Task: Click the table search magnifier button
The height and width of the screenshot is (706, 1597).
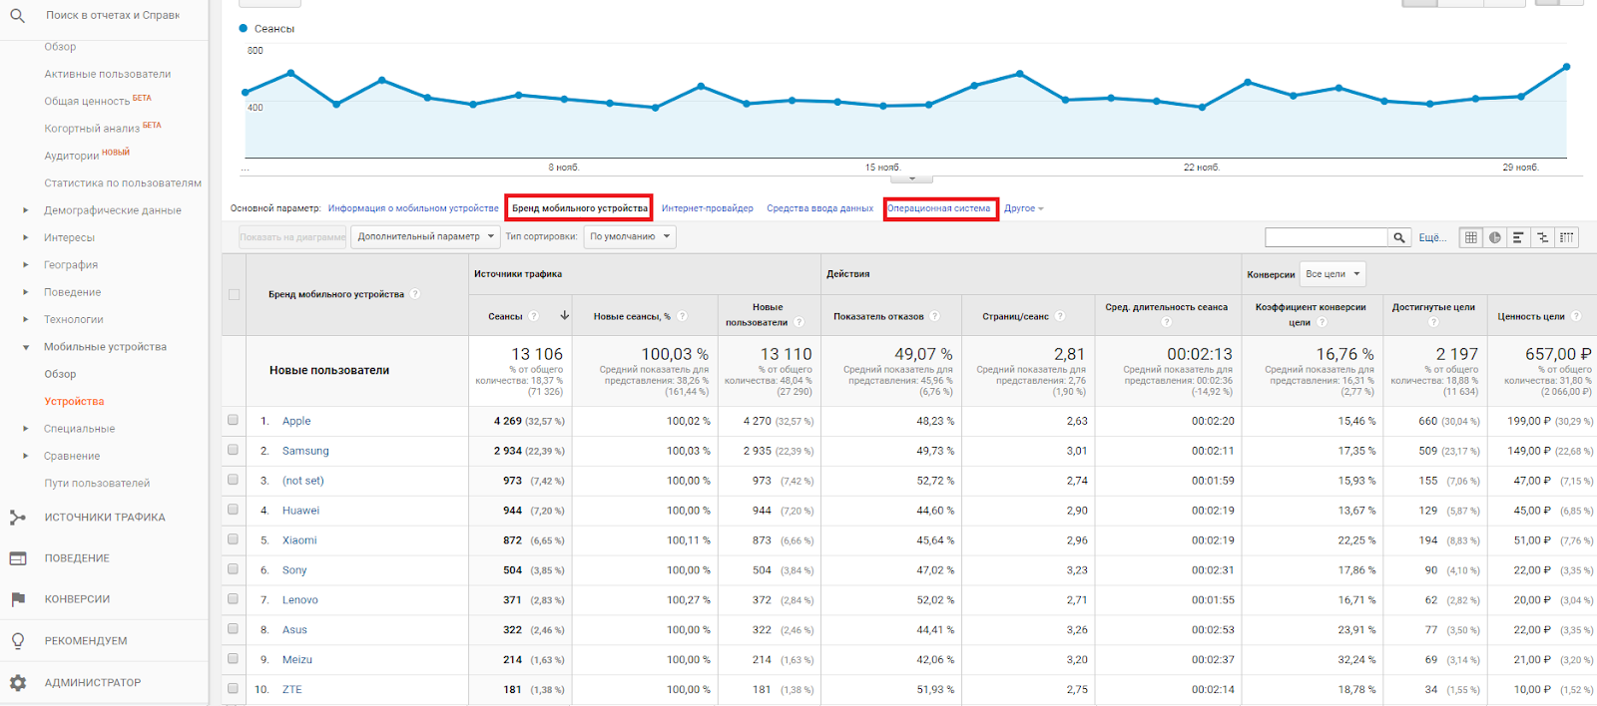Action: (x=1400, y=237)
